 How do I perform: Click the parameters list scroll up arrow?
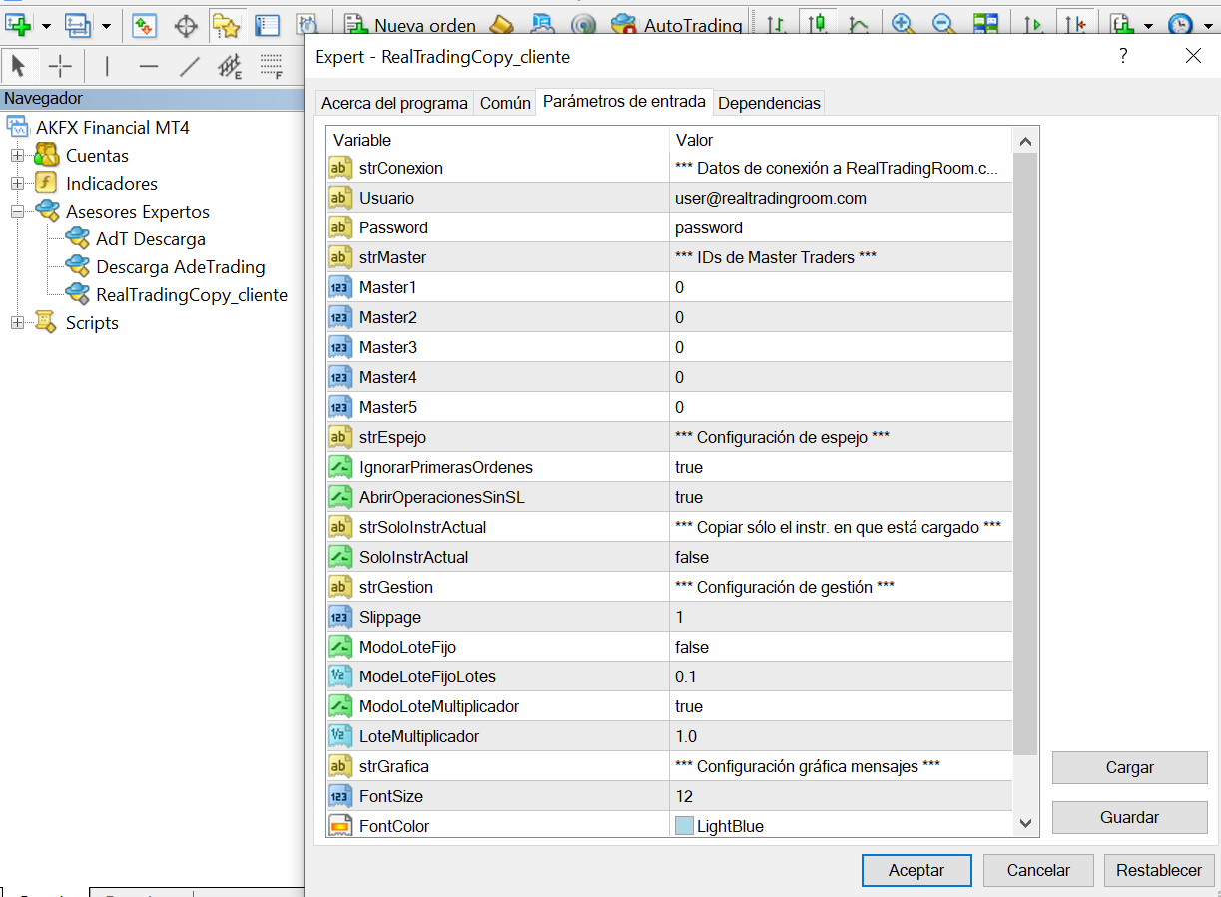coord(1025,140)
